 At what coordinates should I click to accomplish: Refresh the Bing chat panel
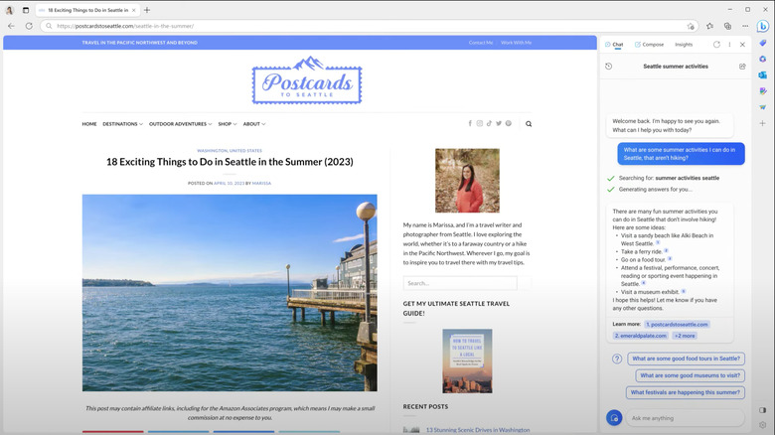click(716, 45)
